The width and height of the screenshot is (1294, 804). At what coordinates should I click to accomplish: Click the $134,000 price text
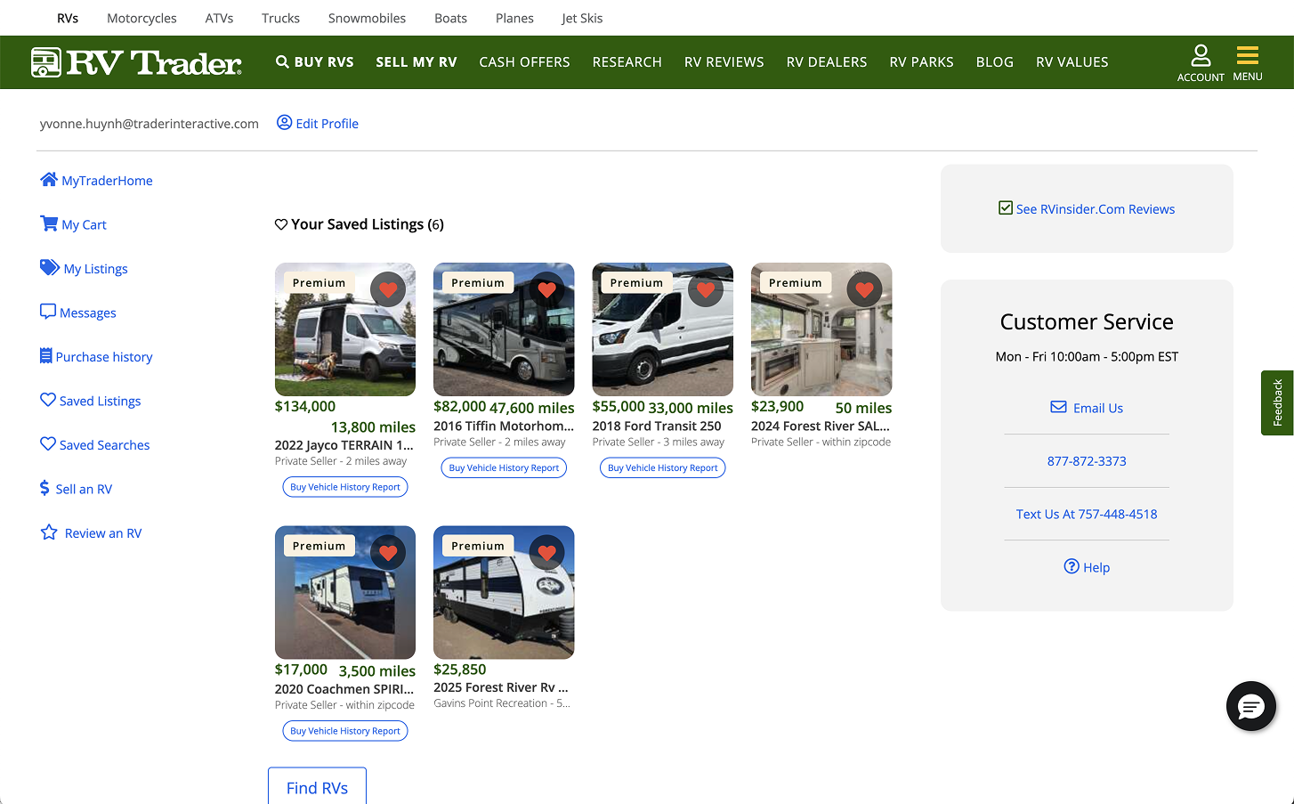click(x=305, y=406)
